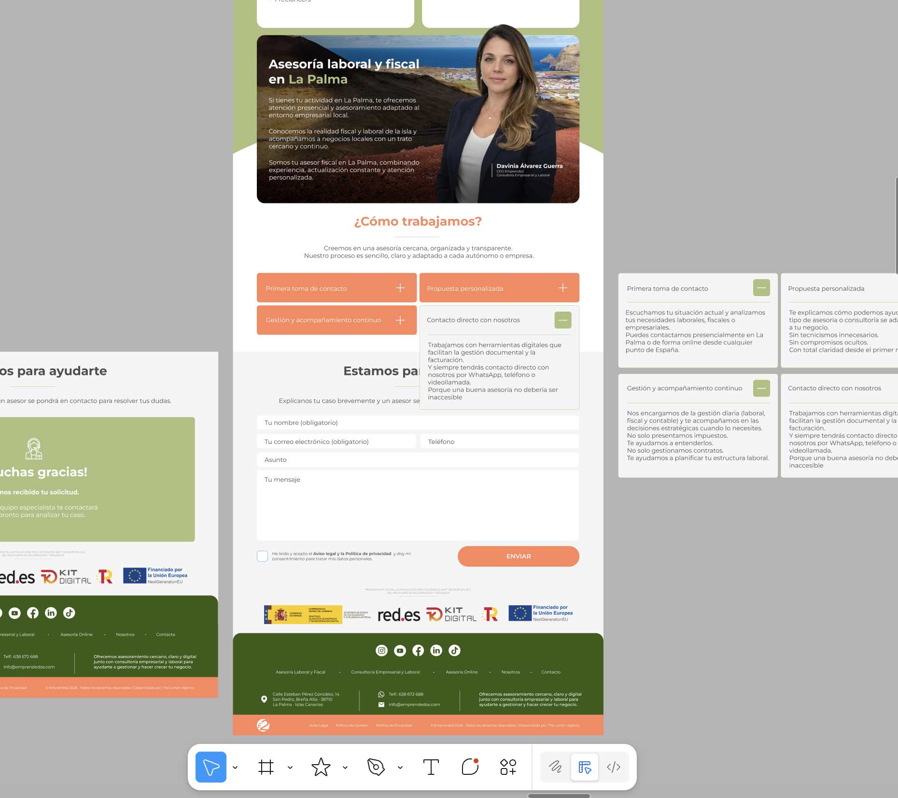The width and height of the screenshot is (898, 798).
Task: Select the Move tool in the toolbar
Action: (x=211, y=767)
